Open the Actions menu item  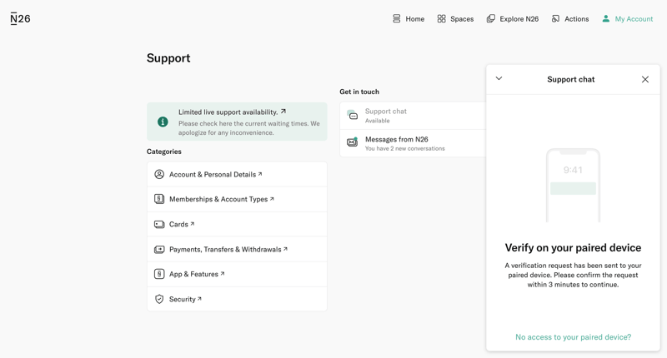click(x=570, y=18)
